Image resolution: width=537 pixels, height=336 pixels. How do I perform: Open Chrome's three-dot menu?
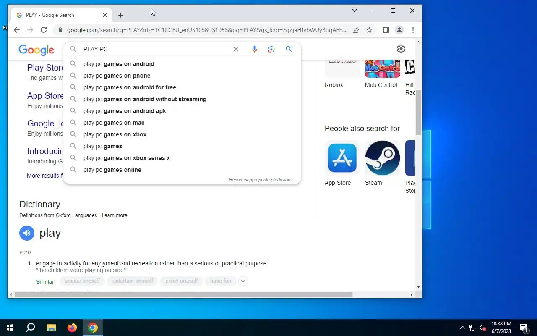(413, 30)
